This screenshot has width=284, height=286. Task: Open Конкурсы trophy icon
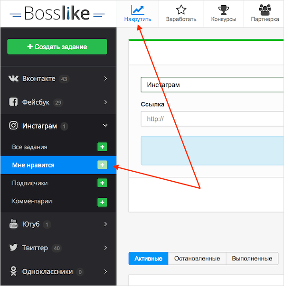(224, 10)
